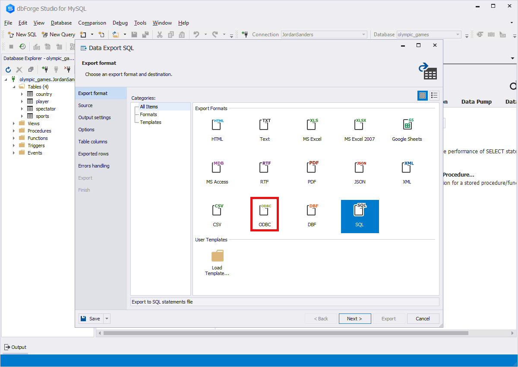Expand the Triggers folder
This screenshot has height=367, width=518.
(x=14, y=146)
